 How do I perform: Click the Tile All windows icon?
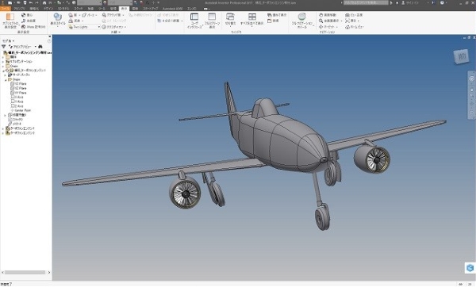point(251,19)
